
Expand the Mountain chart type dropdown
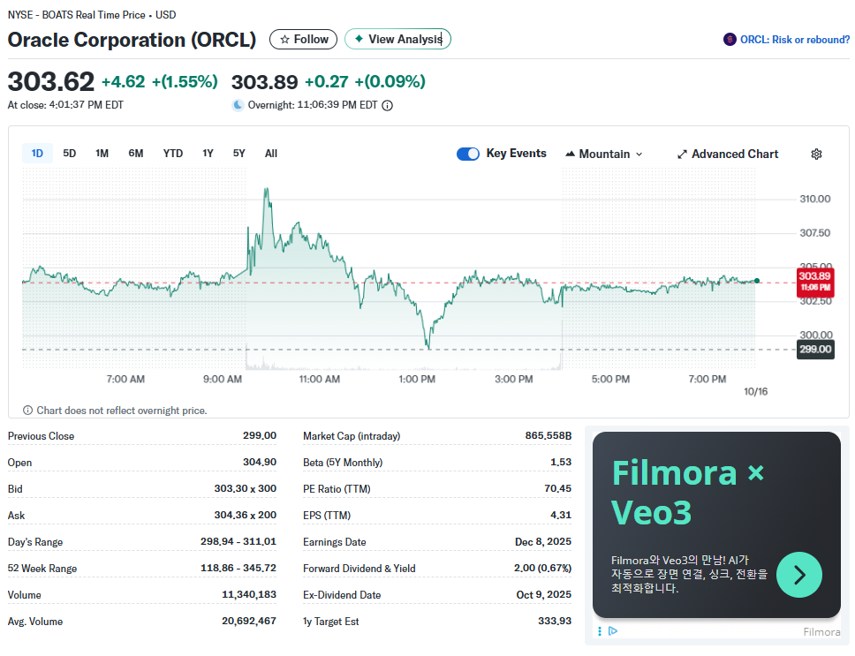[604, 155]
